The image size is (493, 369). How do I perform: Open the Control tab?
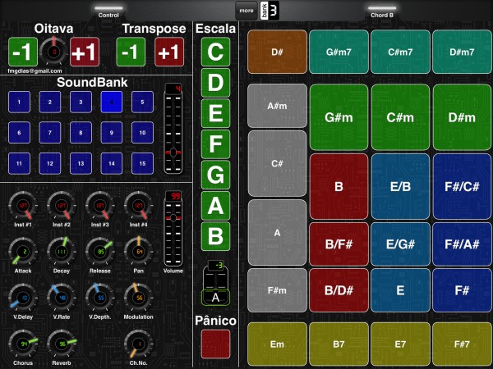point(108,11)
